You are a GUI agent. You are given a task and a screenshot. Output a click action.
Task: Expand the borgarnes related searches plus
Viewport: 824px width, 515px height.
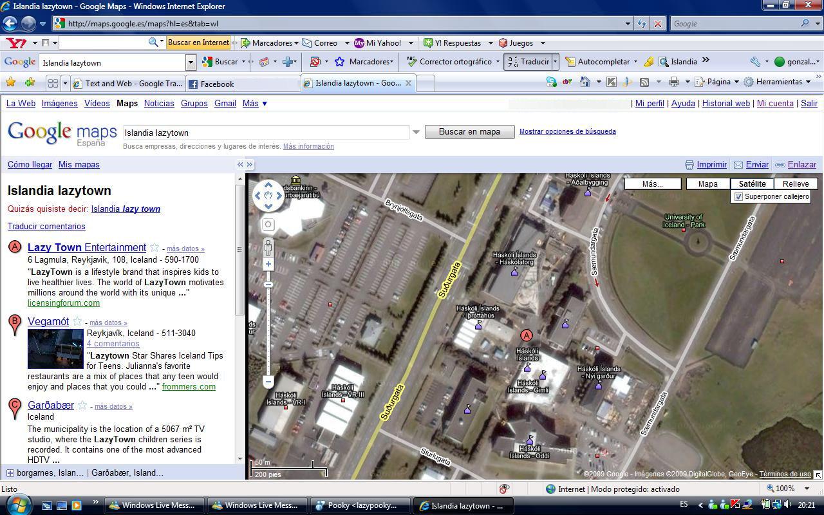pyautogui.click(x=10, y=473)
